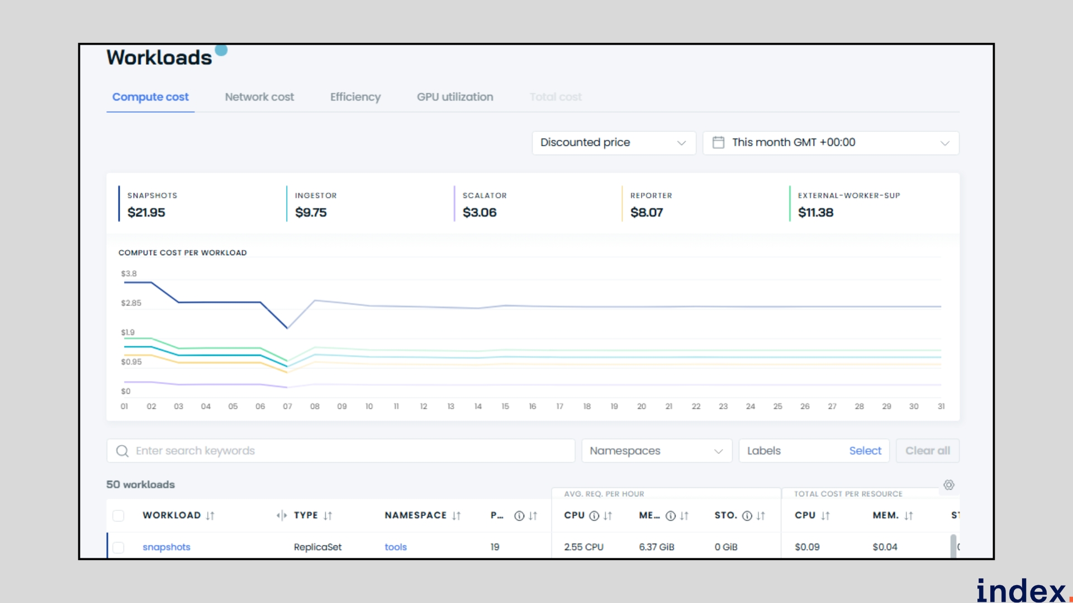The width and height of the screenshot is (1073, 603).
Task: Sort by total cost MEM. column
Action: pos(909,515)
